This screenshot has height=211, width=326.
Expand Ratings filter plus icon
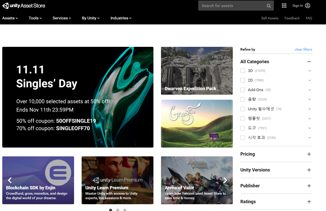pyautogui.click(x=309, y=202)
